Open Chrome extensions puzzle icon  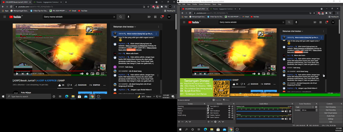[x=162, y=6]
